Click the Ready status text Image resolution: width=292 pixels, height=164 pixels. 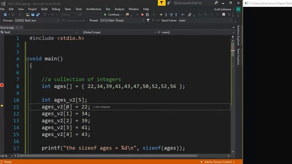tap(8, 162)
